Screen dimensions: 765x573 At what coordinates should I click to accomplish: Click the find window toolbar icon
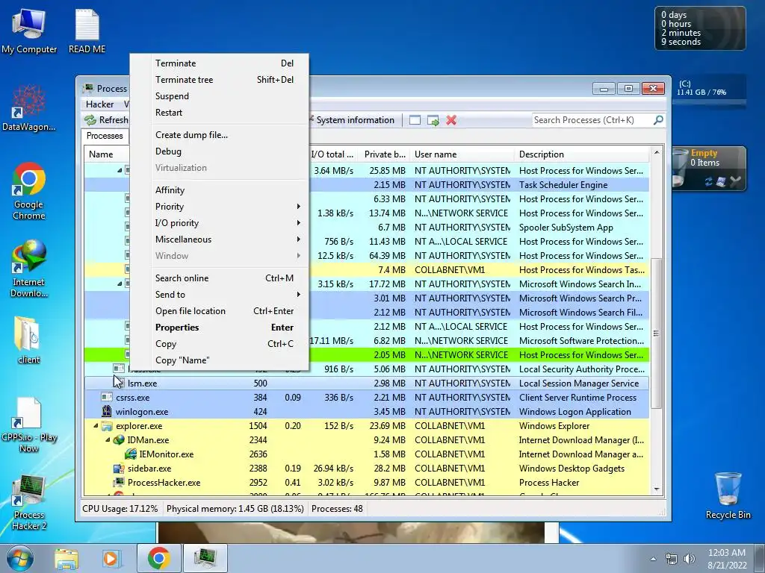pos(415,120)
